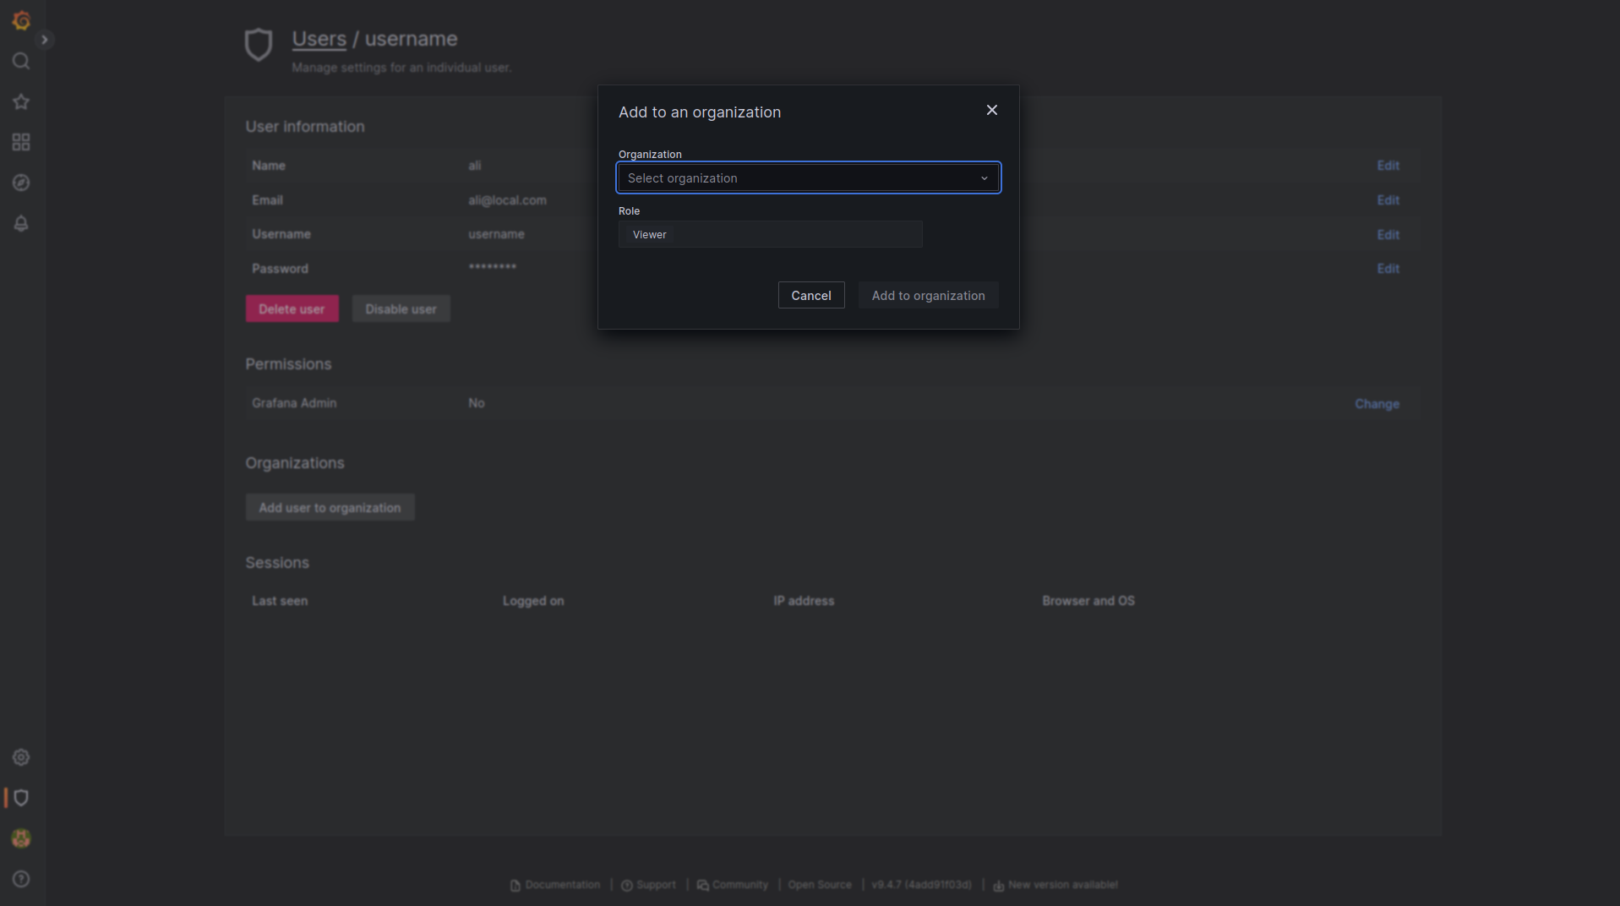Image resolution: width=1620 pixels, height=906 pixels.
Task: Open the Open Source footer link
Action: coord(820,885)
